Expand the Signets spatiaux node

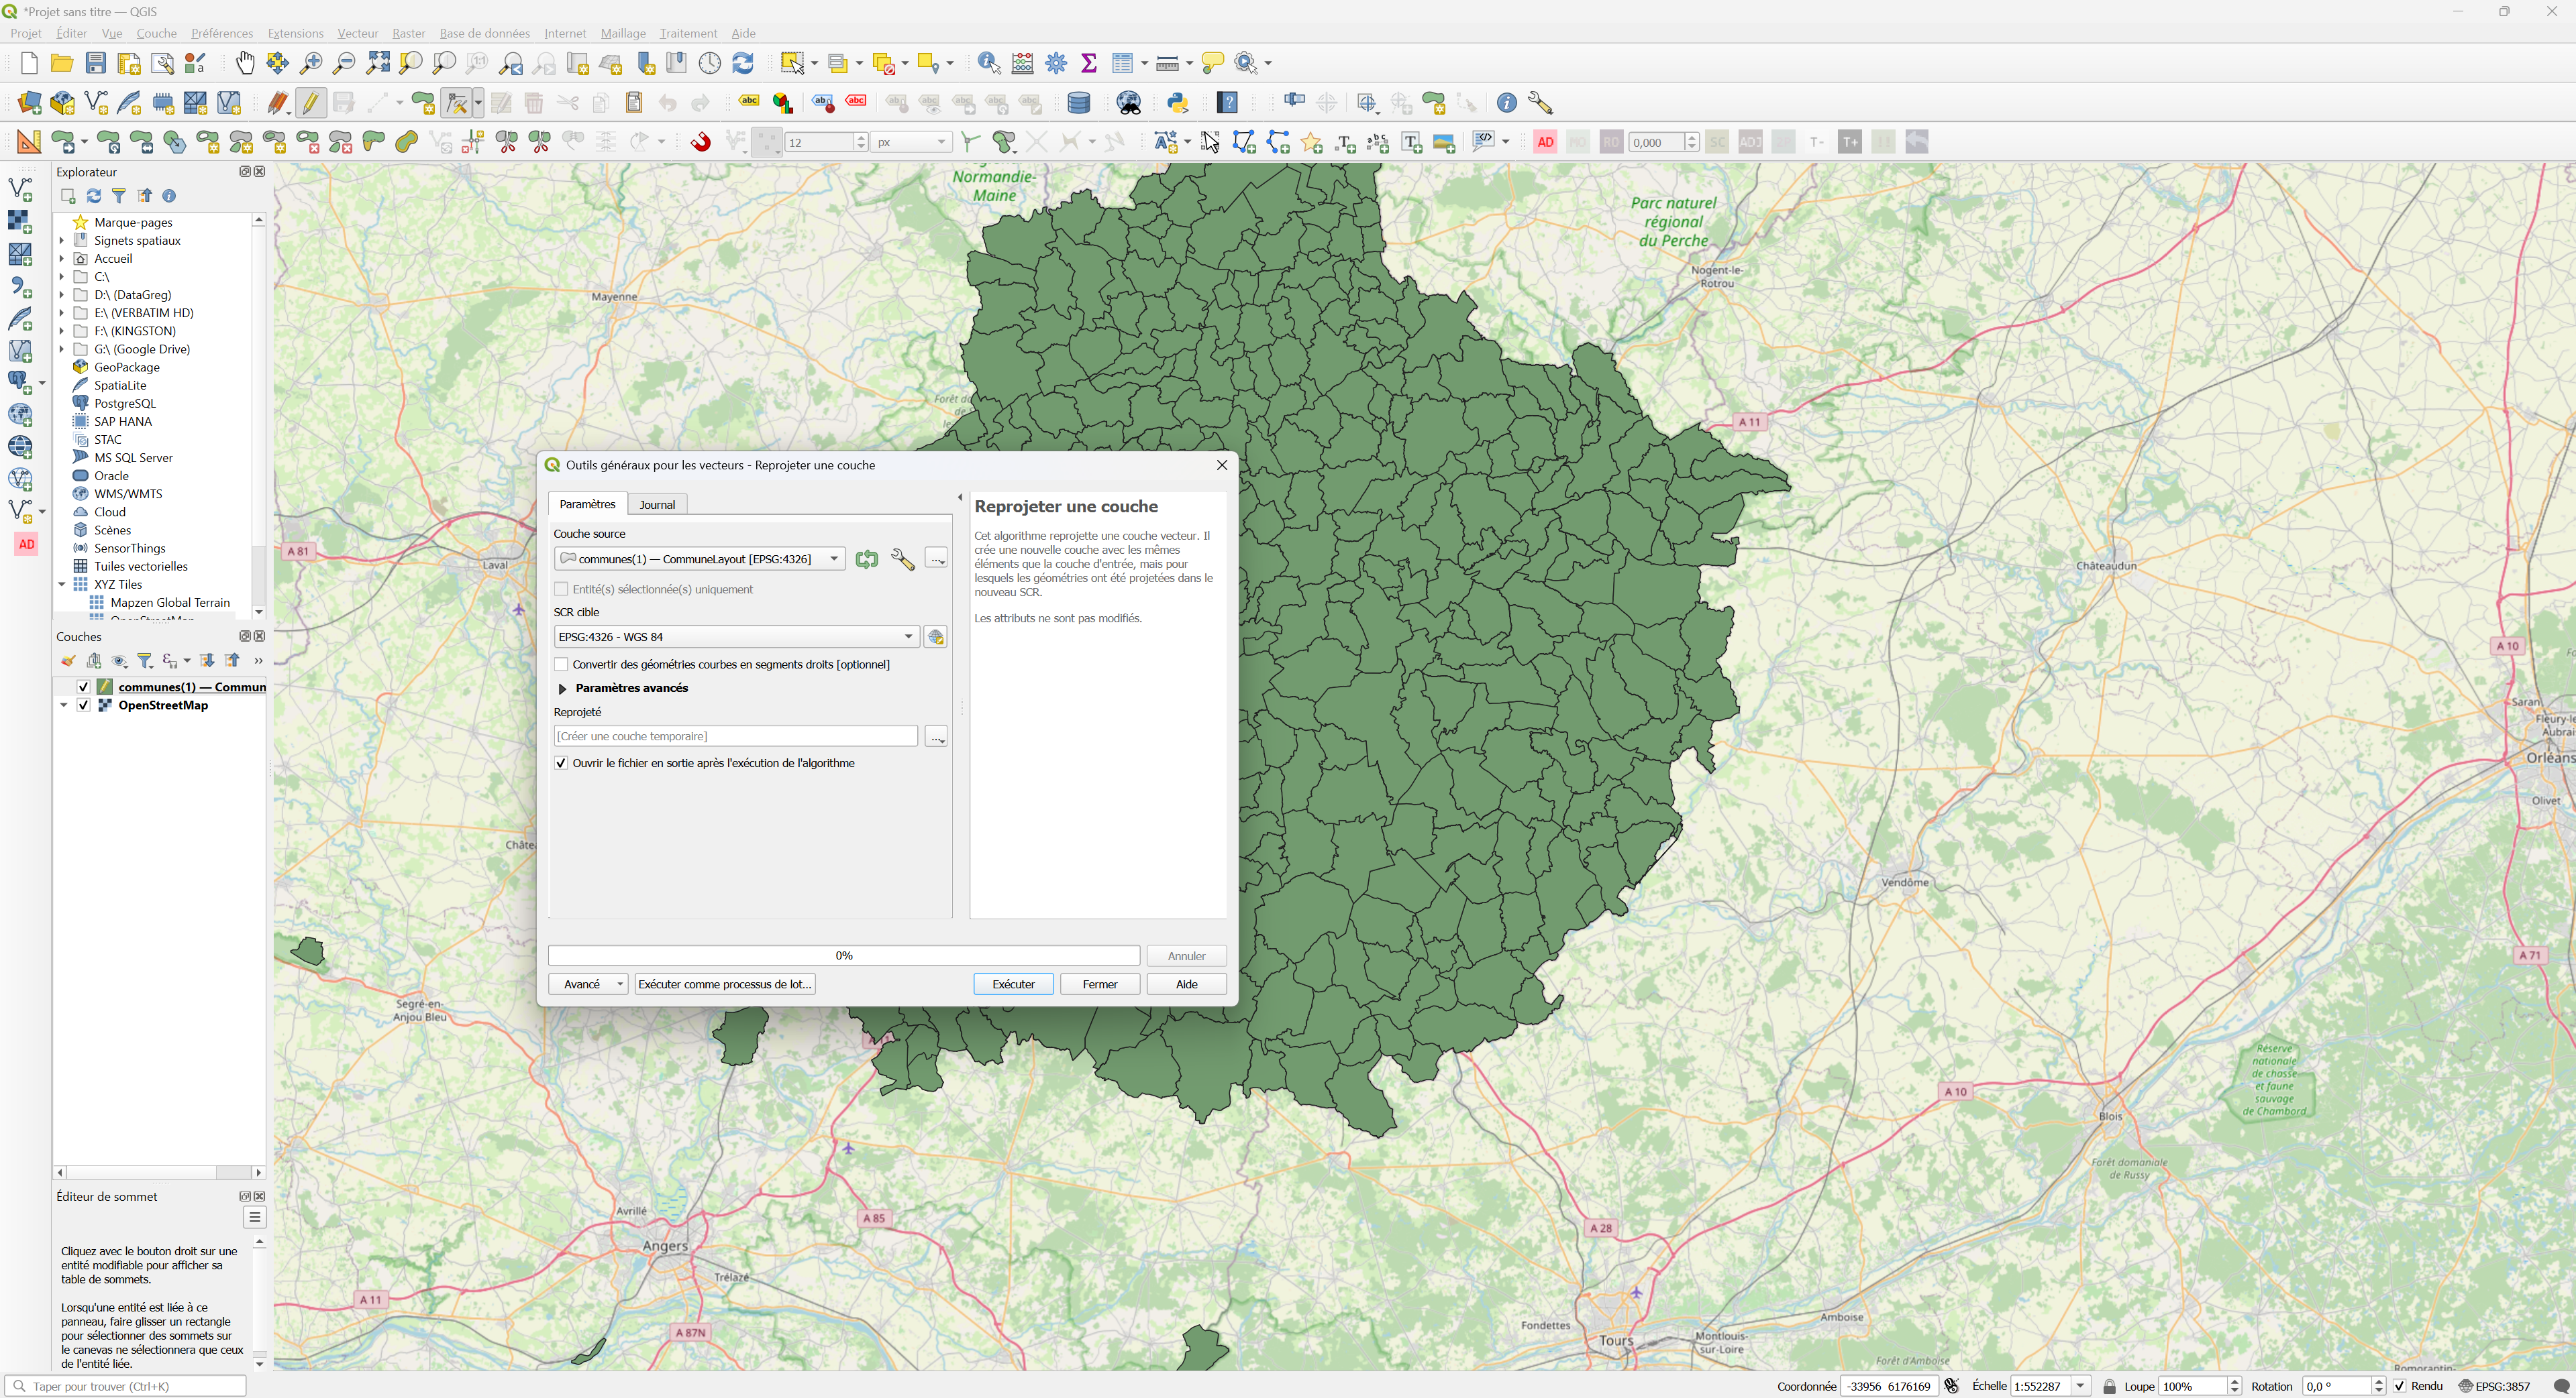[62, 241]
